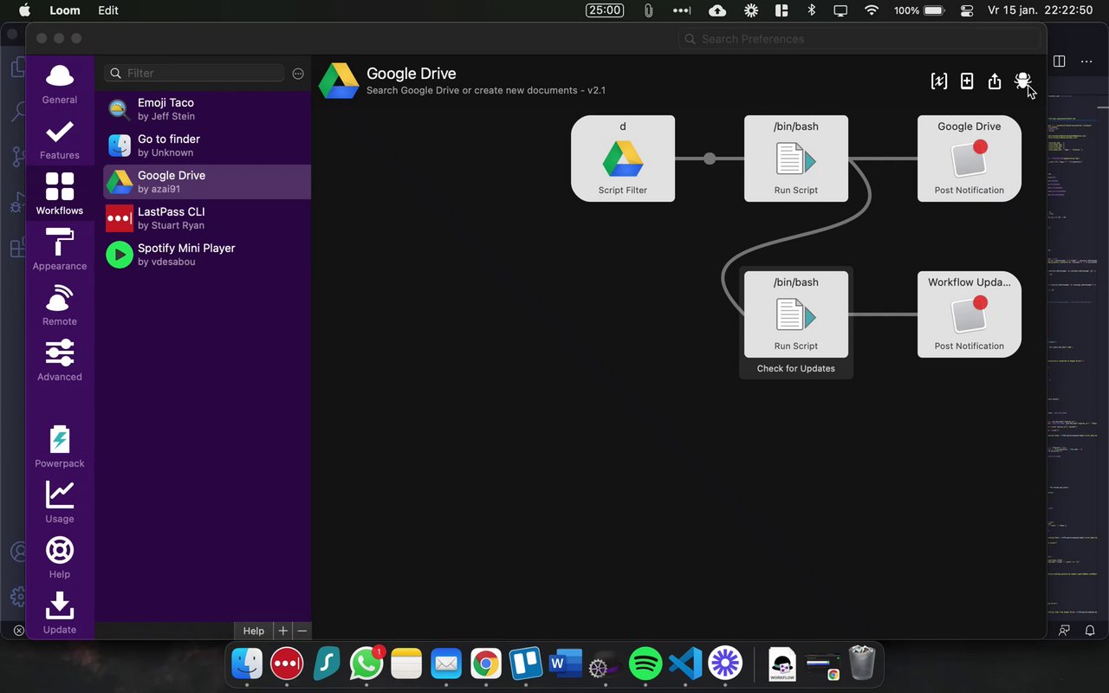Image resolution: width=1109 pixels, height=693 pixels.
Task: Open Control Center from menu bar
Action: click(x=967, y=10)
